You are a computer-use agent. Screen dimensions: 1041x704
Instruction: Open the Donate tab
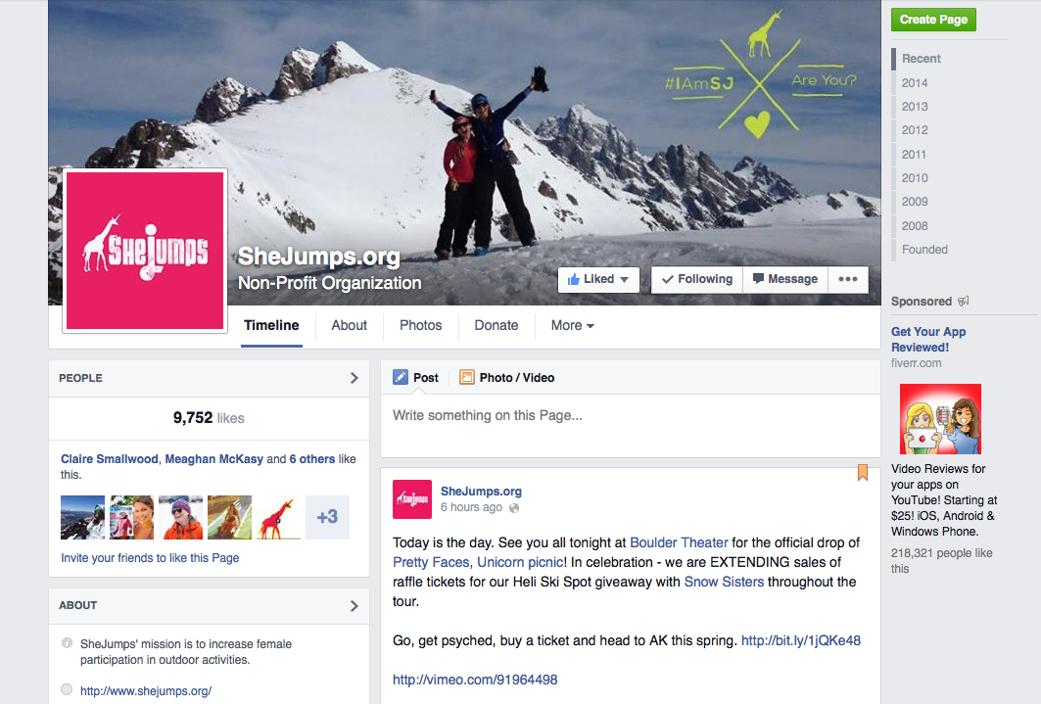click(496, 326)
